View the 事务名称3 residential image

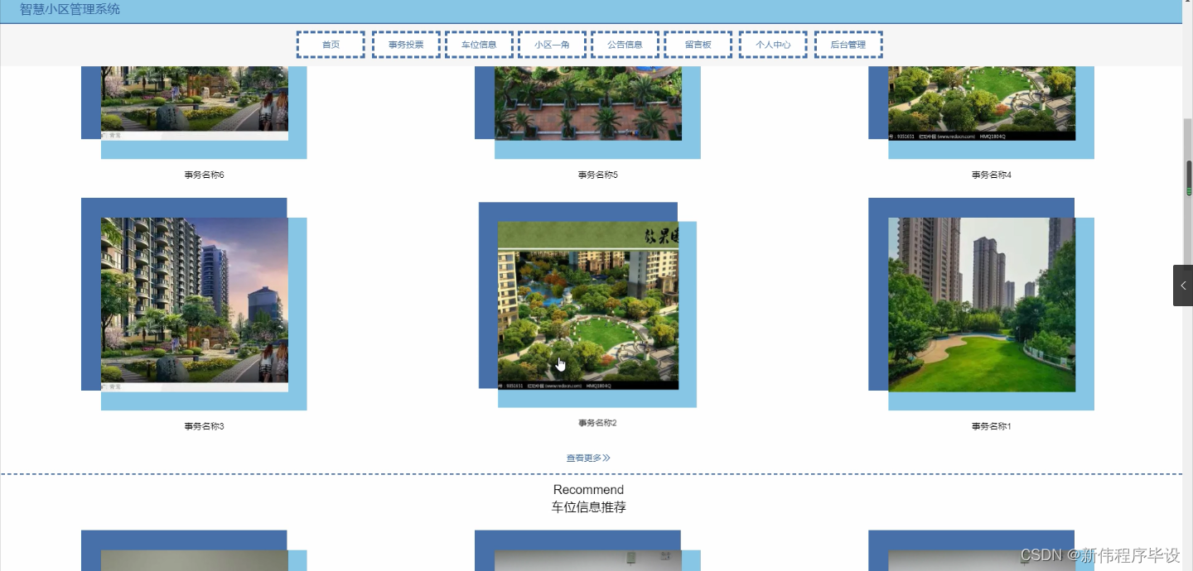click(x=194, y=302)
